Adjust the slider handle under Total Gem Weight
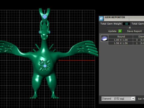 tap(130, 27)
